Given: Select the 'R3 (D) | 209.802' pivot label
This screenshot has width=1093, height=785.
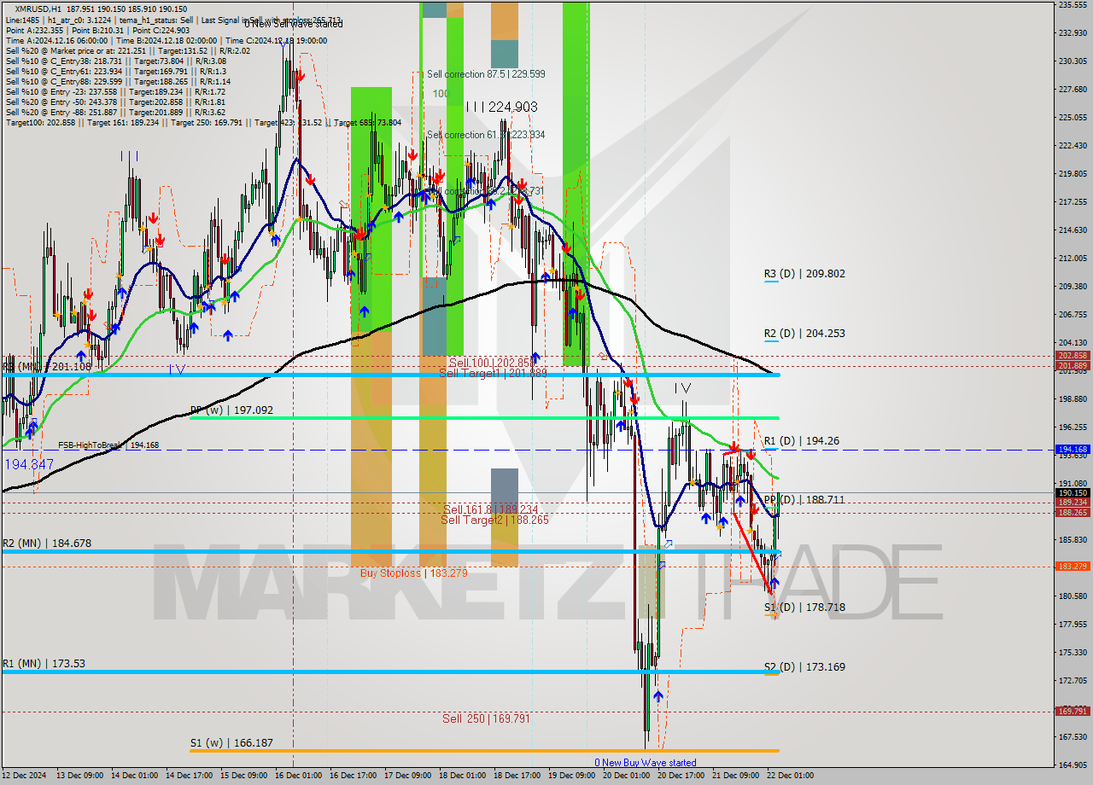Looking at the screenshot, I should point(804,274).
